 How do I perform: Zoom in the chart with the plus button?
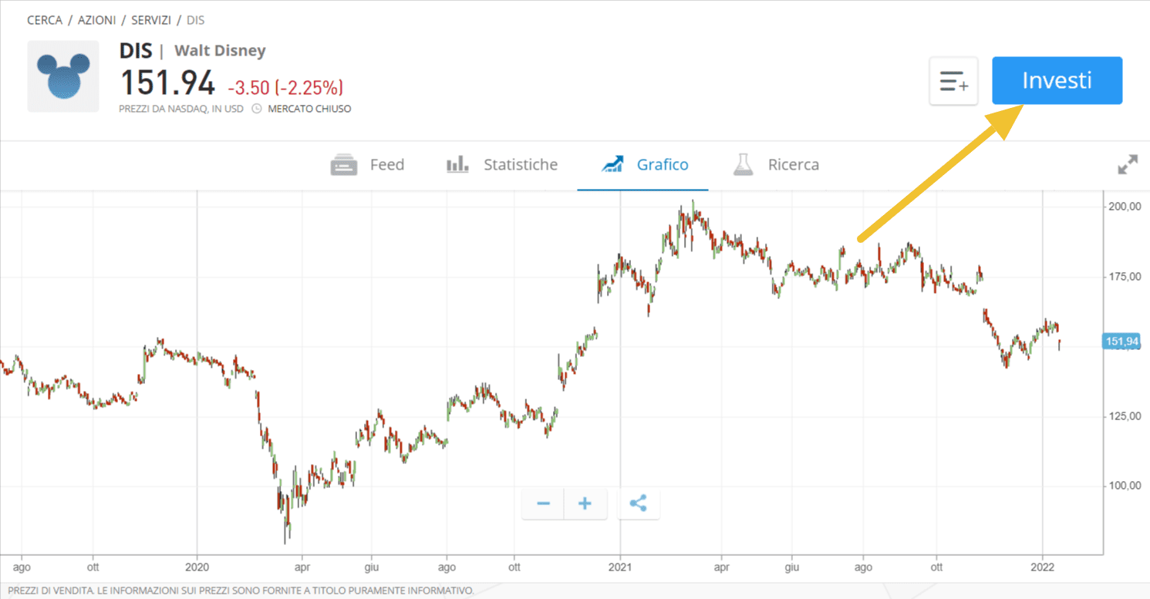pyautogui.click(x=585, y=503)
